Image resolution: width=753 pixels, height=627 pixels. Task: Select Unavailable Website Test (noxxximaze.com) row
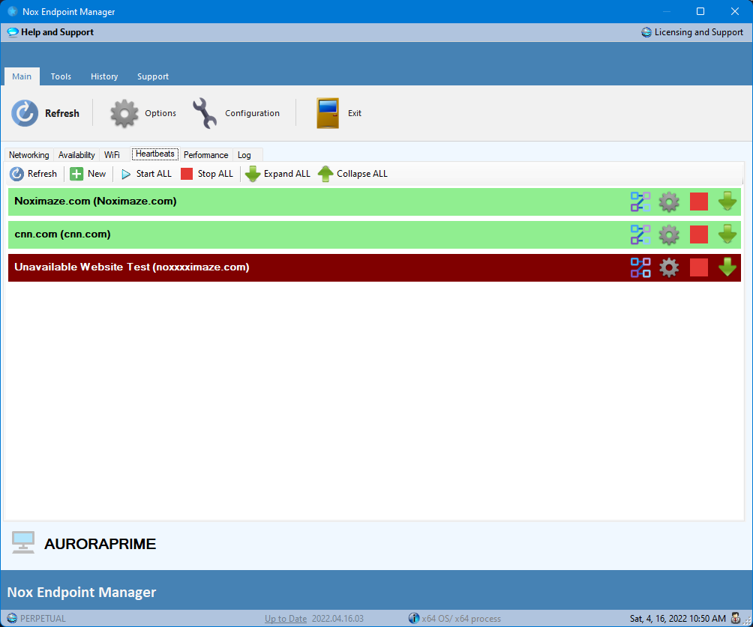click(x=374, y=267)
